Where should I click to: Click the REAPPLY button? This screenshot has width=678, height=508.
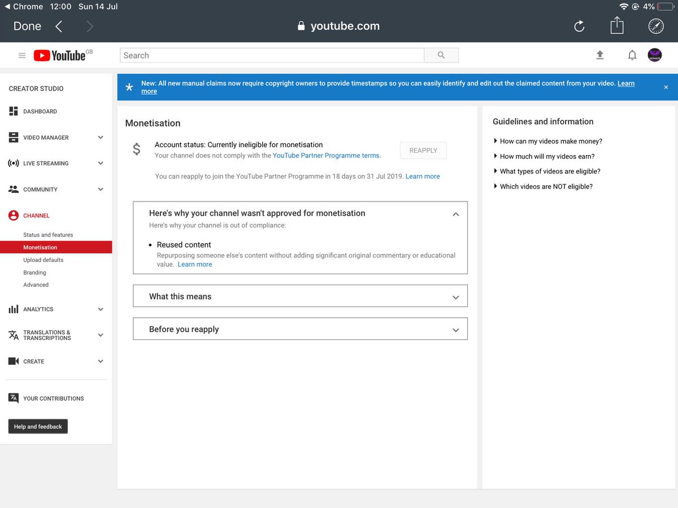click(423, 151)
